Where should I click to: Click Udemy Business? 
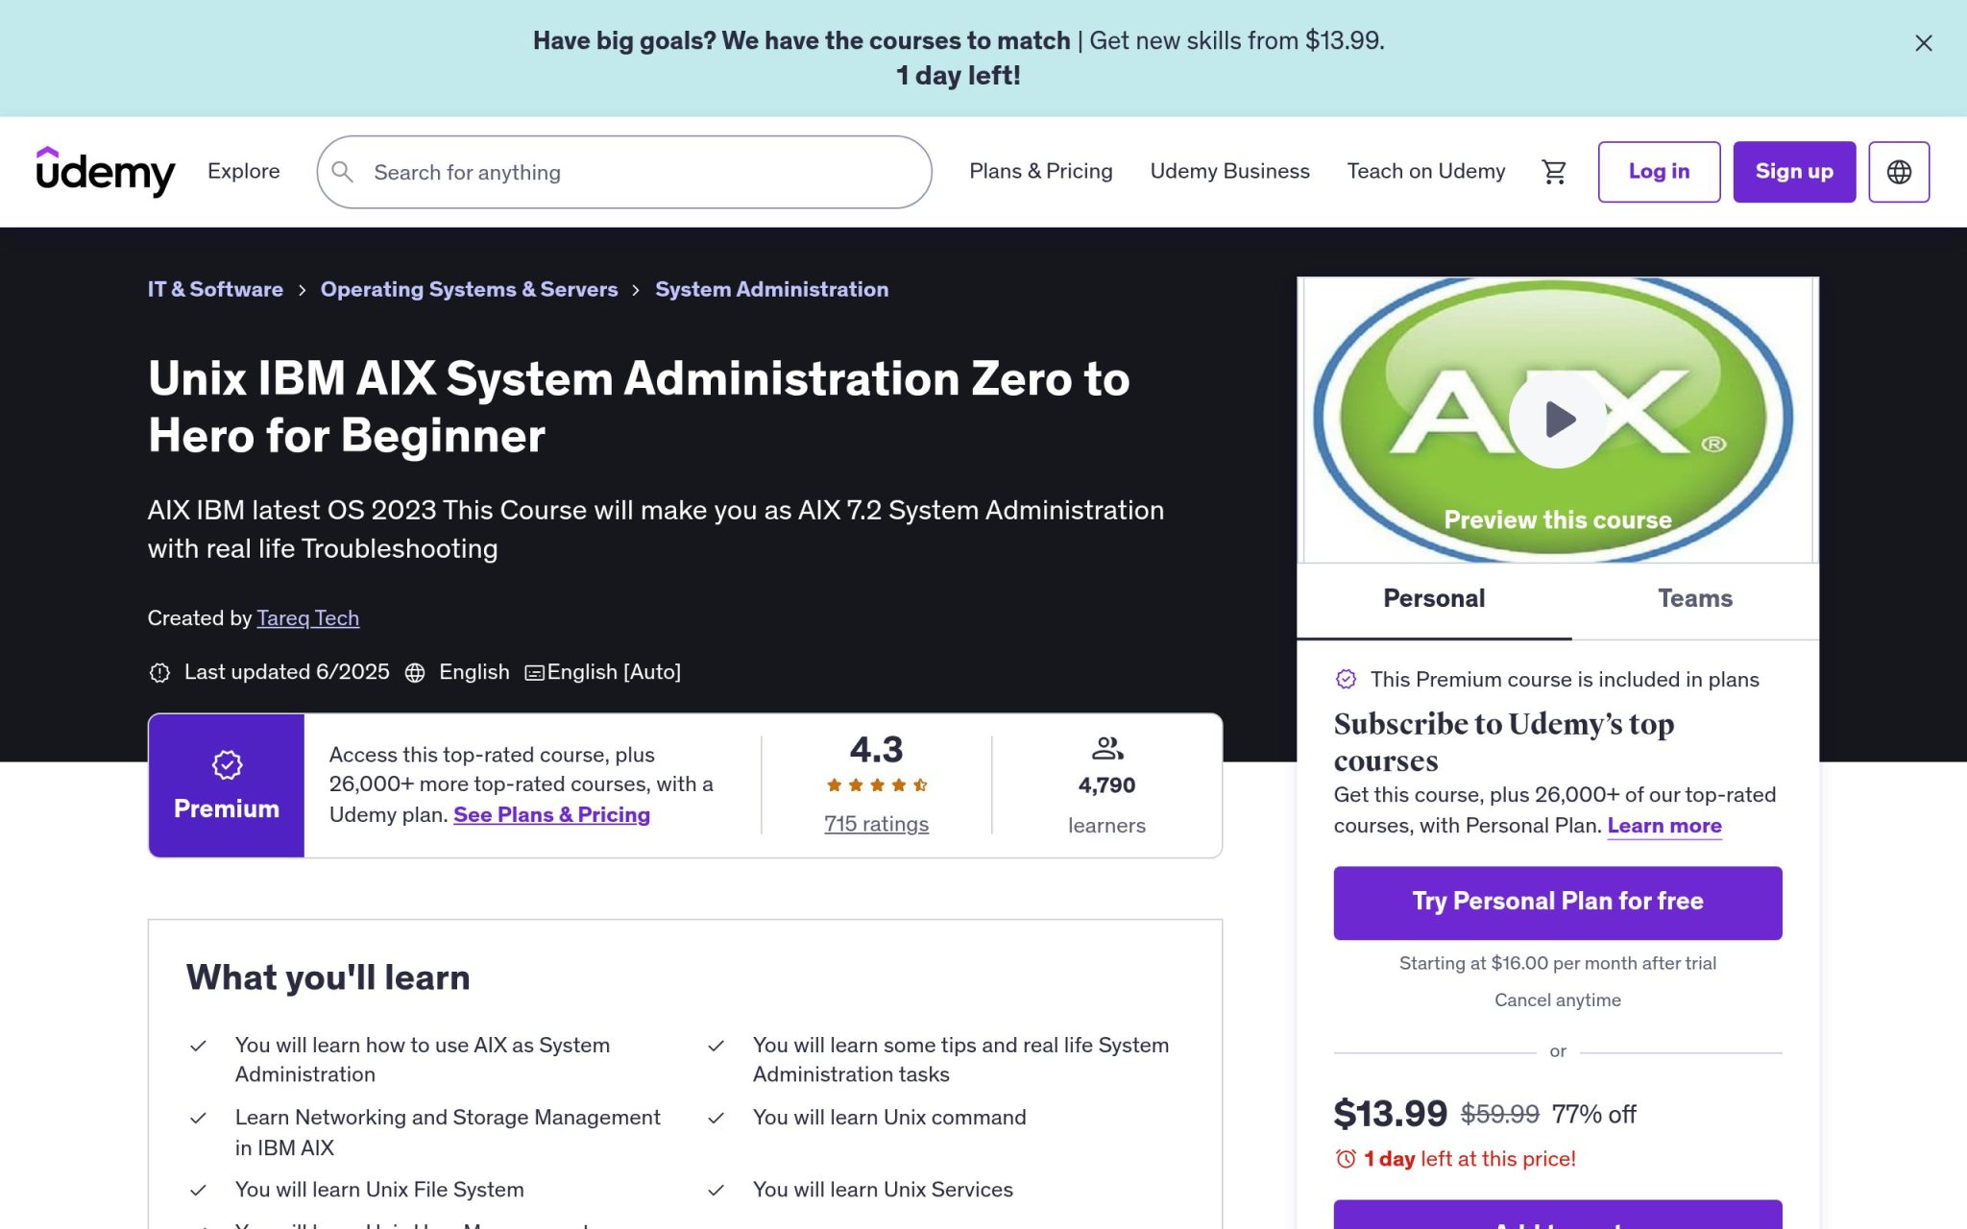point(1229,171)
